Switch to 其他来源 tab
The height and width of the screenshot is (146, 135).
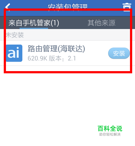101,23
